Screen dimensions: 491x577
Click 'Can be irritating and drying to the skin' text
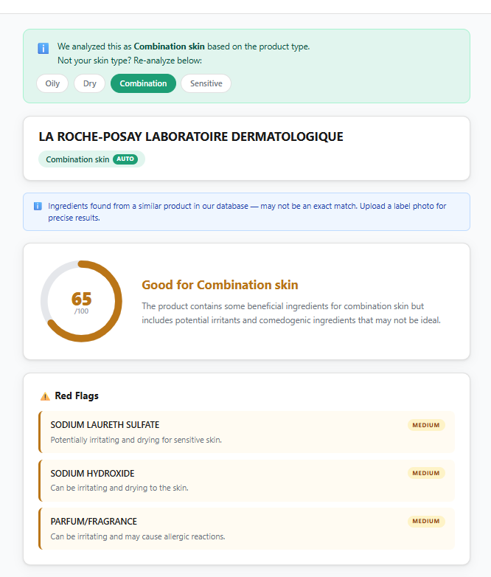click(x=119, y=488)
